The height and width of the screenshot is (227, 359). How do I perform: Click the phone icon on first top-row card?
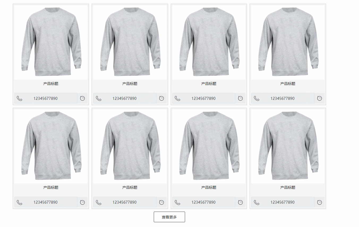(19, 98)
